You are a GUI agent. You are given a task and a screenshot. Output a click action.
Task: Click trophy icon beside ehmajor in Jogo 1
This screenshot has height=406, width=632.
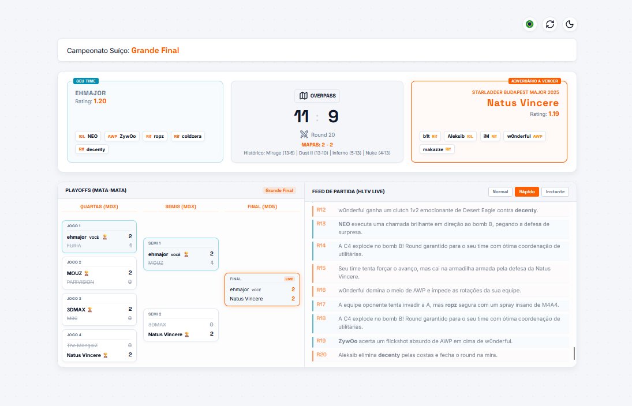tap(105, 237)
